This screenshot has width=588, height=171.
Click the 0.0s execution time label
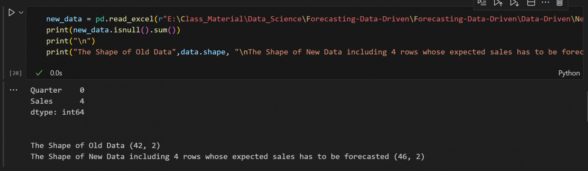click(56, 73)
